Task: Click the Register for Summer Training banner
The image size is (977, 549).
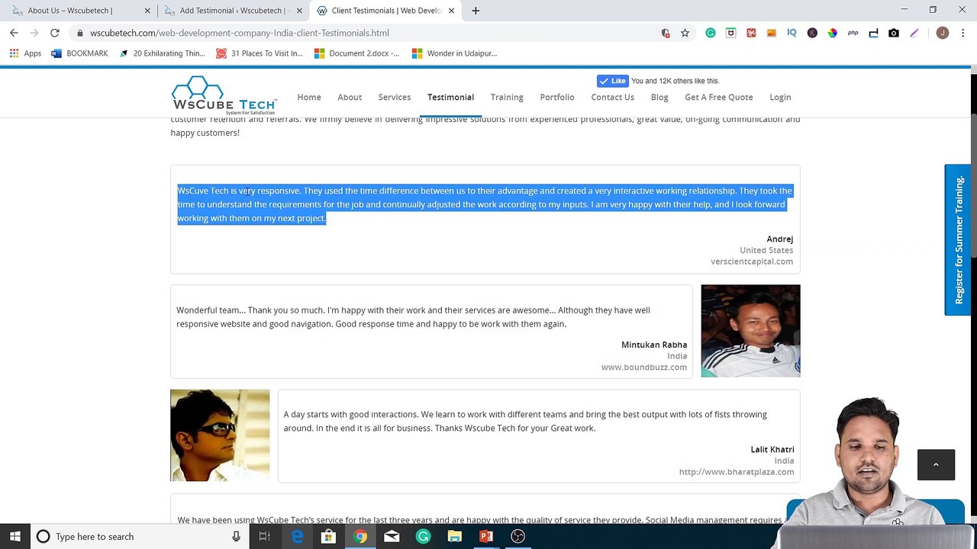Action: [x=958, y=239]
